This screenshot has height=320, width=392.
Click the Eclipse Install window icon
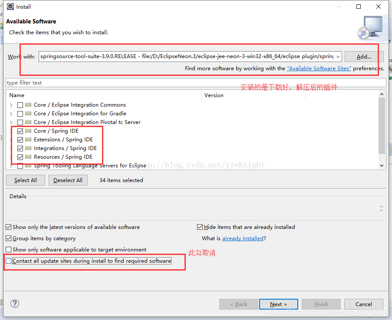pyautogui.click(x=10, y=7)
